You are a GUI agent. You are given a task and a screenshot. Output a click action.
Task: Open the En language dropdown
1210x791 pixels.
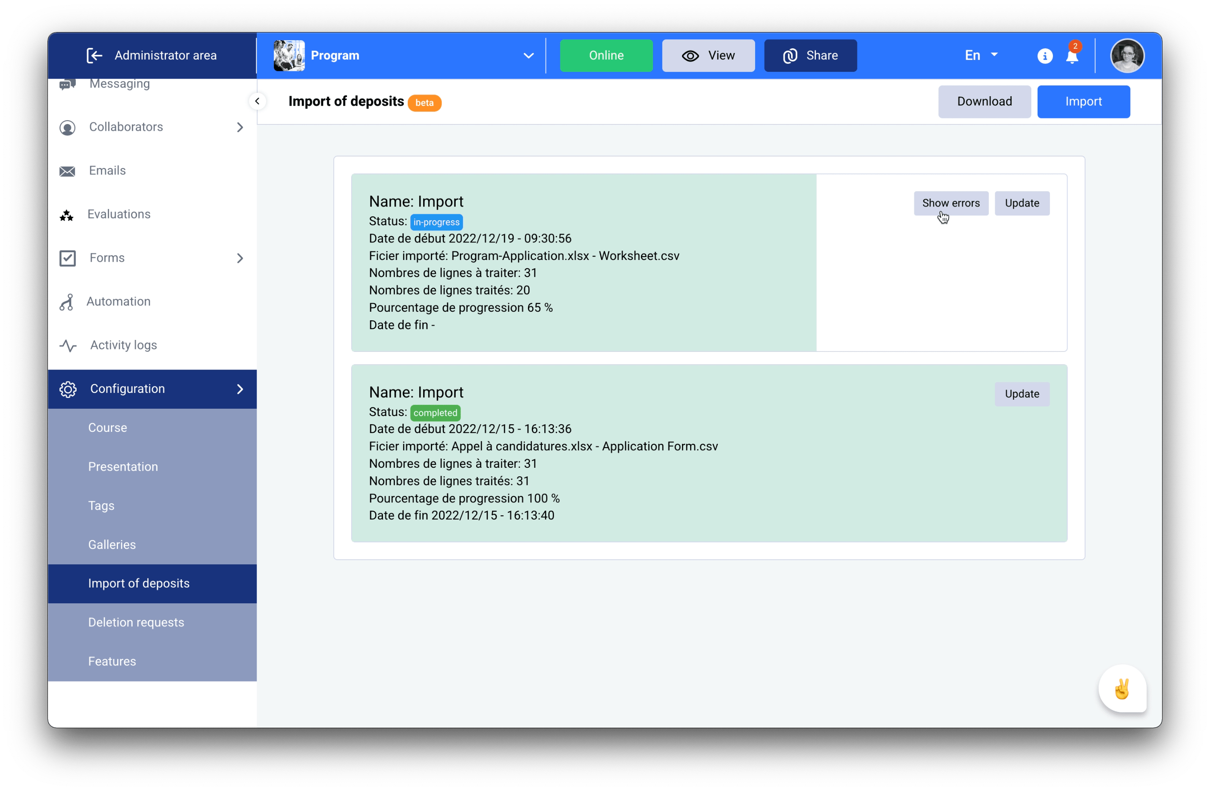coord(981,56)
